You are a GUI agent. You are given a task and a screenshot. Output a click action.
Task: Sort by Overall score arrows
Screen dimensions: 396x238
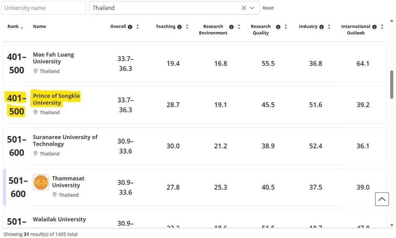137,27
